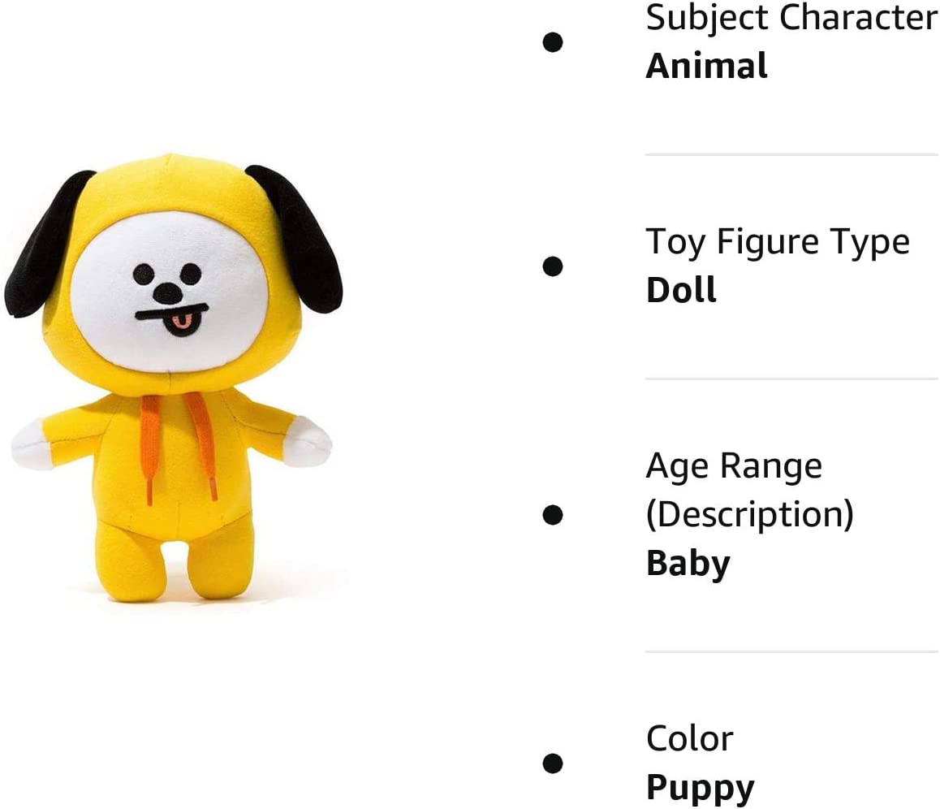Select the bold Doll value
Viewport: 940px width, 809px height.
coord(681,290)
